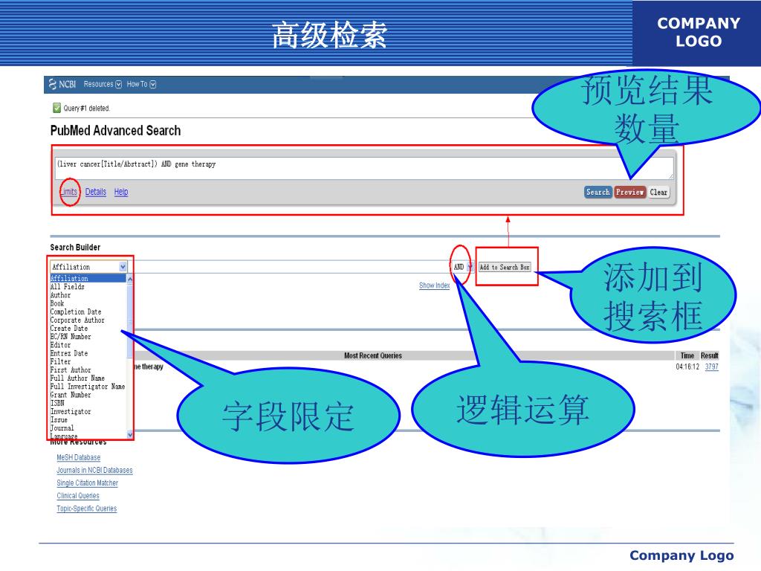The height and width of the screenshot is (571, 761).
Task: Select Entrez Date in the list
Action: tap(88, 353)
